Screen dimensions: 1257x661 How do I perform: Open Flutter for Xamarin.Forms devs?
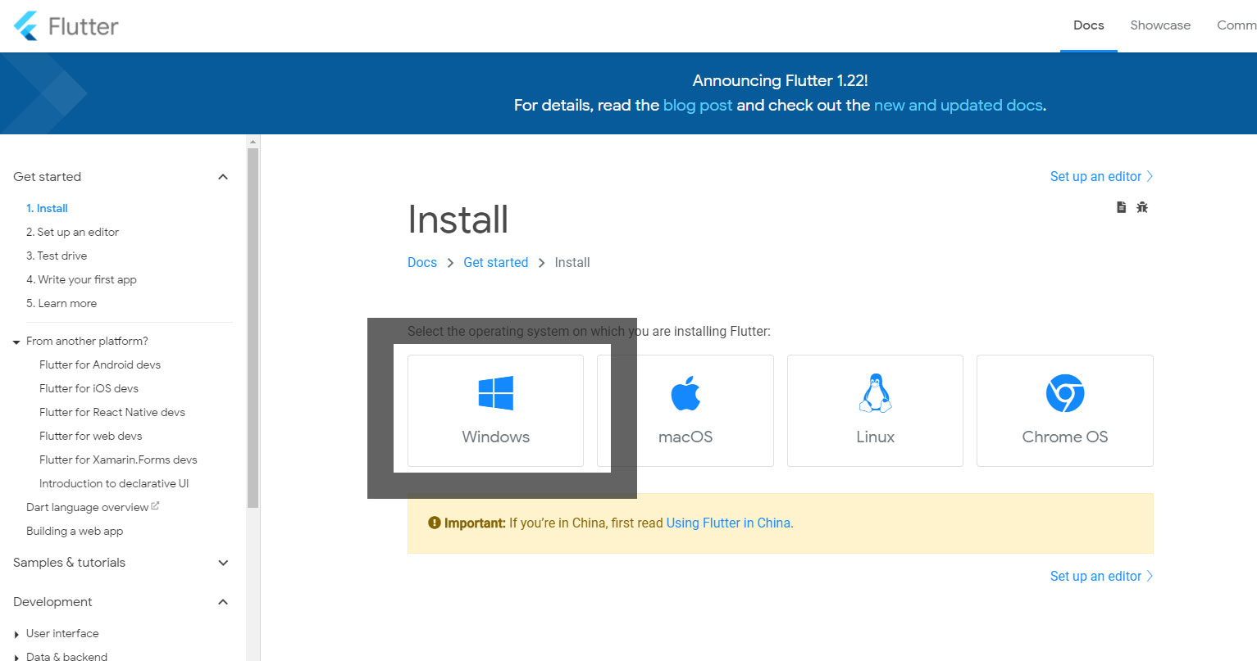(118, 460)
